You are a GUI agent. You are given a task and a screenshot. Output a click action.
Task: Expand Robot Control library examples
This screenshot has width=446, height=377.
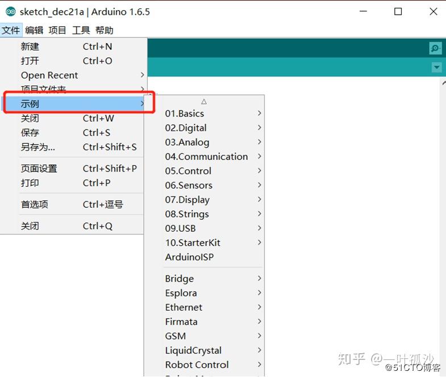(205, 365)
